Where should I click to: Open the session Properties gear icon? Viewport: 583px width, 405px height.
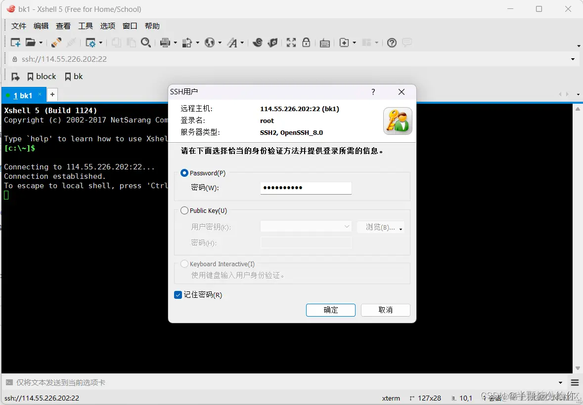coord(90,42)
